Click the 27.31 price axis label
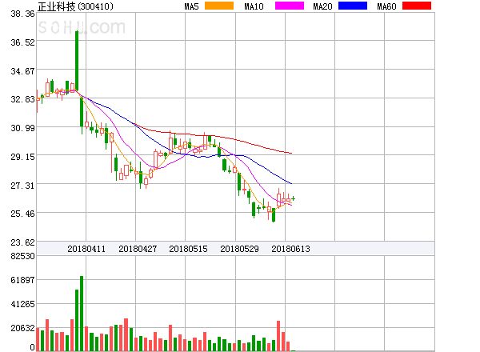The width and height of the screenshot is (480, 352). (22, 186)
